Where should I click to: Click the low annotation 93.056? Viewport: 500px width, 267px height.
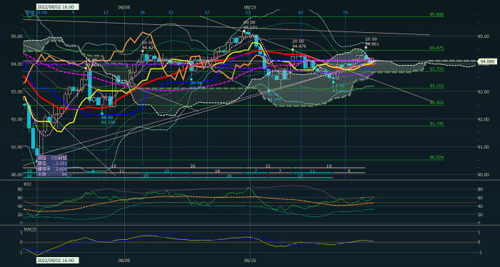274,99
